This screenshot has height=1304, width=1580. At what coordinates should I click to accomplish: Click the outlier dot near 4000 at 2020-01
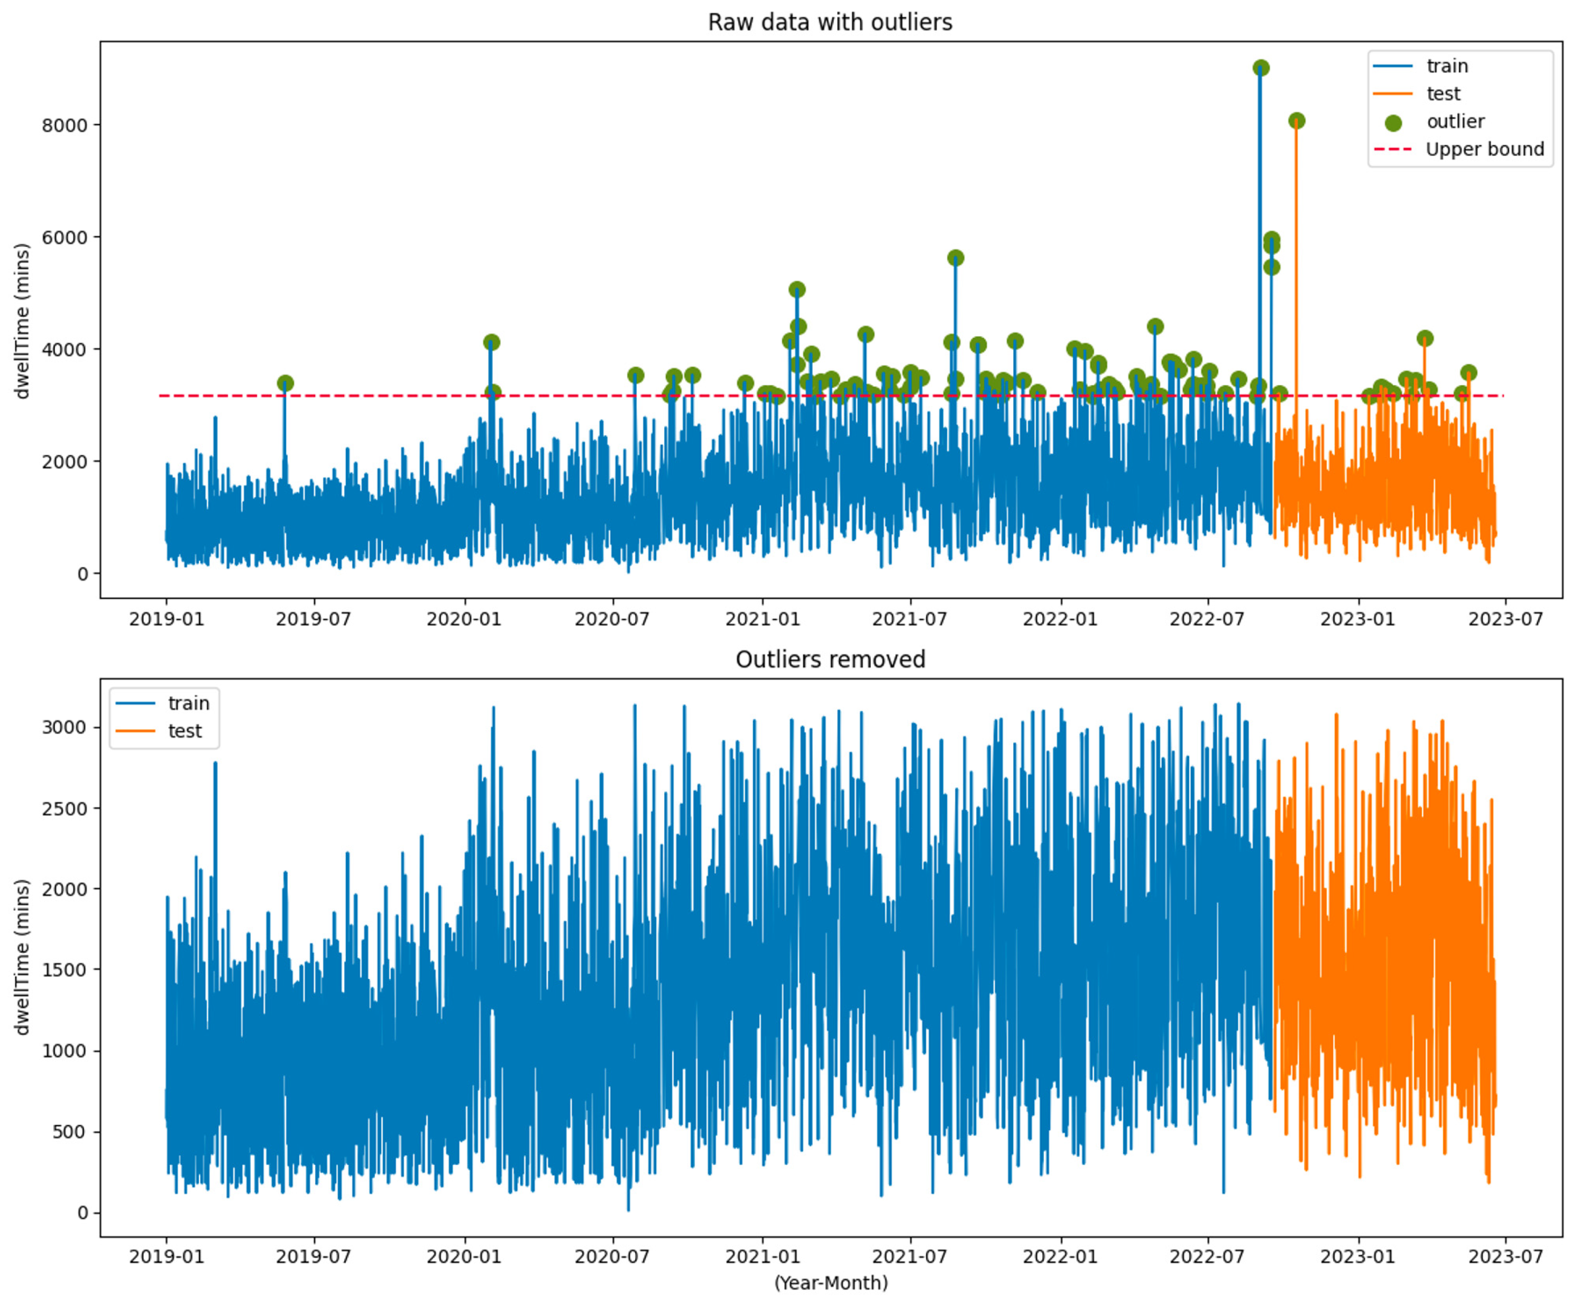491,342
